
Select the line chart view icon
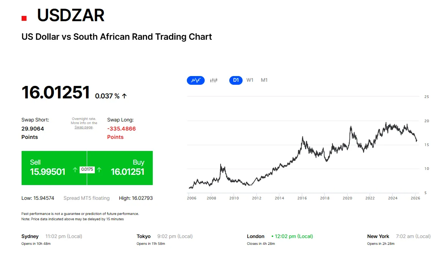coord(196,80)
